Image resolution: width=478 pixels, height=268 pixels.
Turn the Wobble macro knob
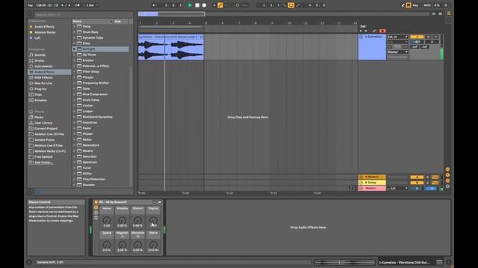pyautogui.click(x=122, y=220)
